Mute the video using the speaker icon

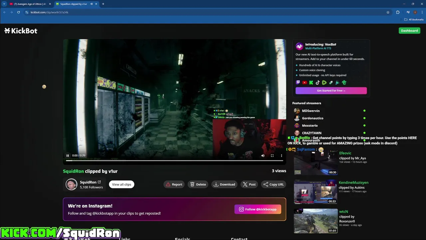pyautogui.click(x=263, y=156)
